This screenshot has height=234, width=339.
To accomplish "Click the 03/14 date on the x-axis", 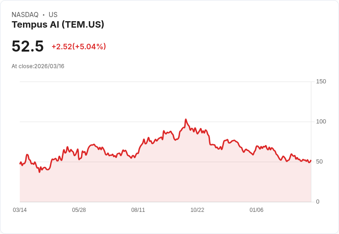I will point(20,210).
